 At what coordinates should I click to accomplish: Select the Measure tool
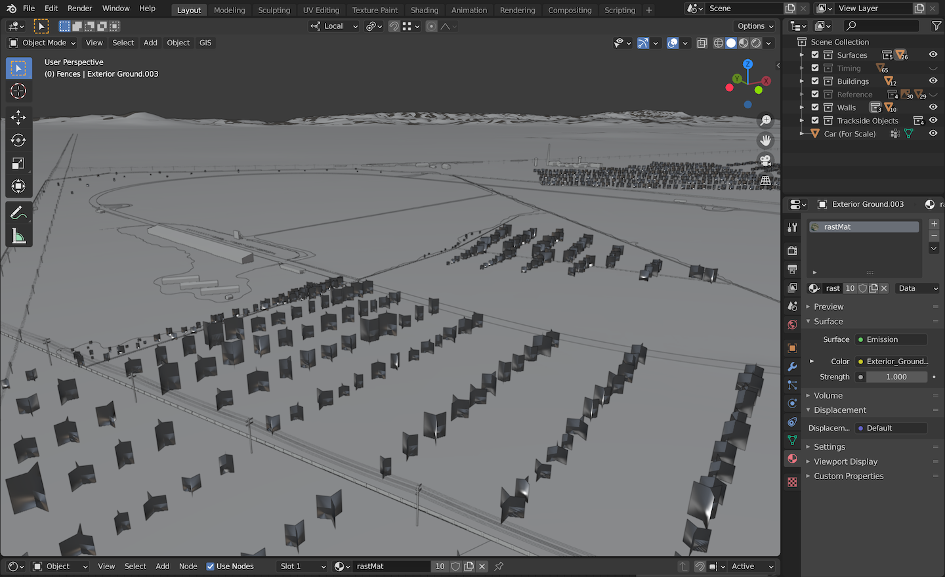[19, 236]
